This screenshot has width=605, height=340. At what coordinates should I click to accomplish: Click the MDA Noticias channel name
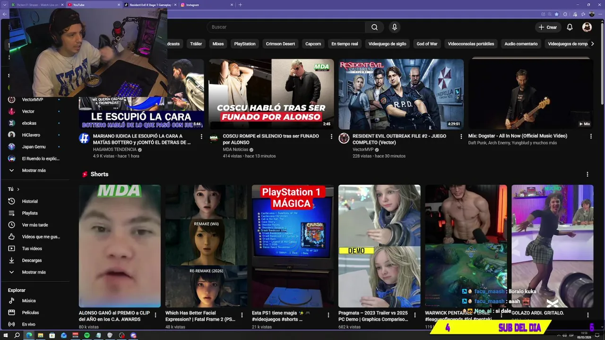235,150
